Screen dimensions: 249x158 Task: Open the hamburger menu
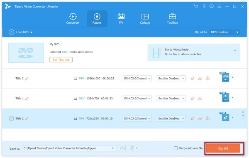[219, 6]
